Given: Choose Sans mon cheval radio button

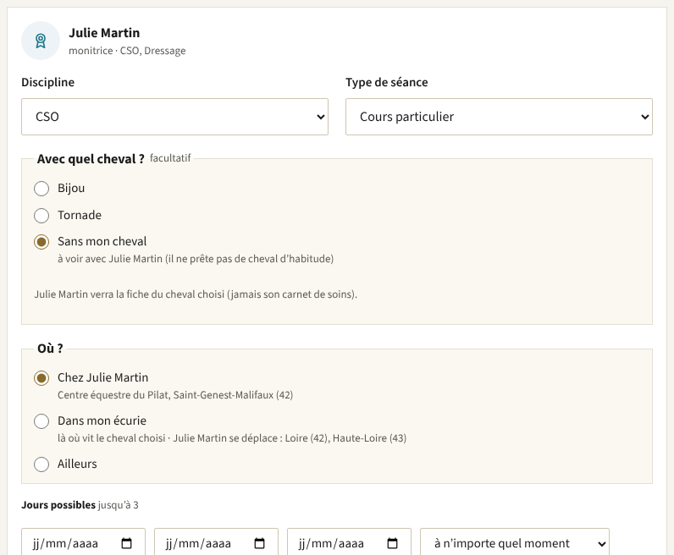Looking at the screenshot, I should [41, 242].
